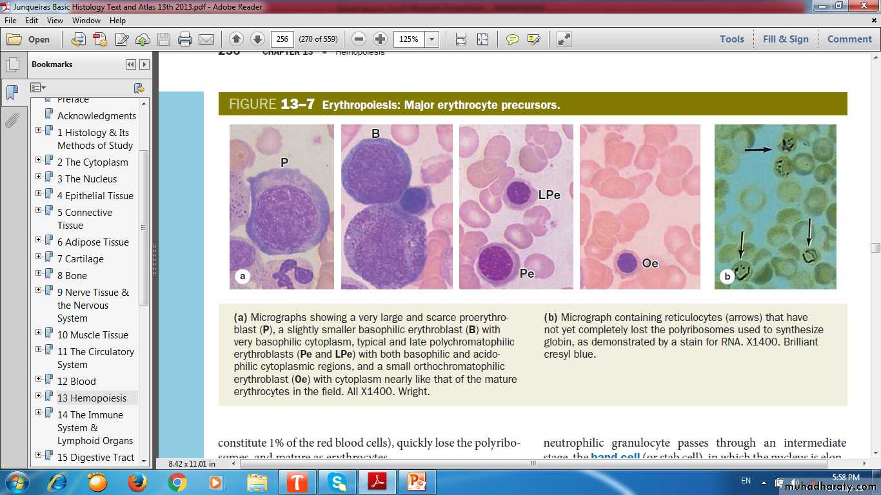Open the zoom percentage dropdown
Image resolution: width=881 pixels, height=495 pixels.
(x=431, y=39)
